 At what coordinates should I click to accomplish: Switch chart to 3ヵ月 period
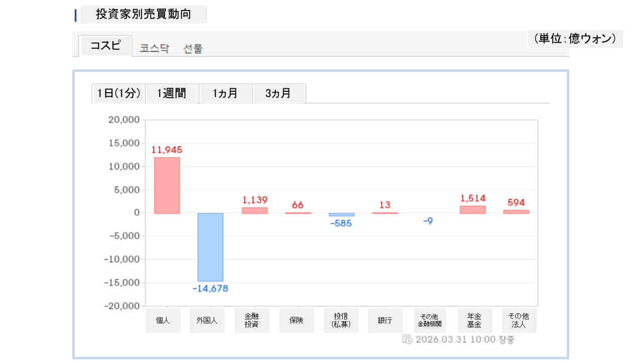pyautogui.click(x=278, y=93)
